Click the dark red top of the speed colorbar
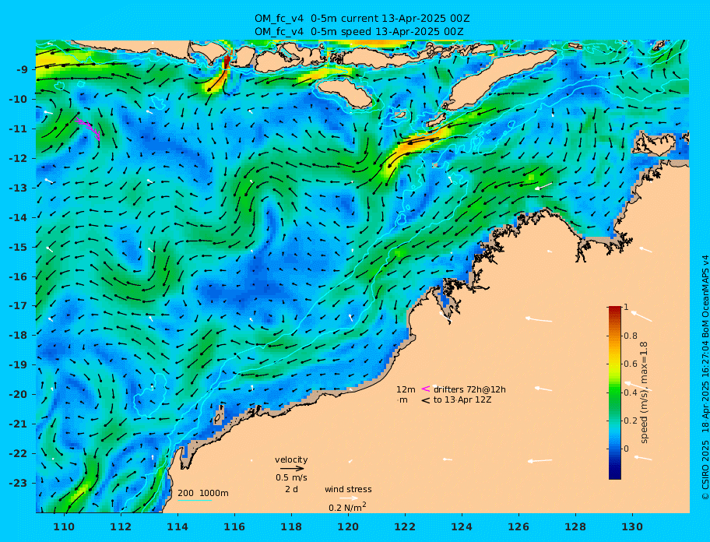The image size is (710, 542). coord(615,309)
